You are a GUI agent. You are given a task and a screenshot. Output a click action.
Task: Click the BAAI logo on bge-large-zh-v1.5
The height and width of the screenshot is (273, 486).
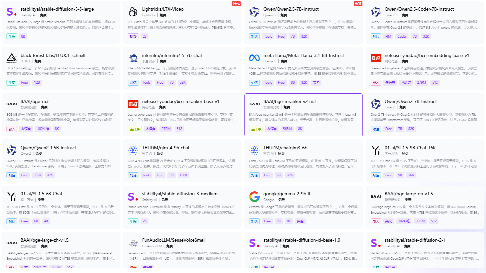pos(12,243)
